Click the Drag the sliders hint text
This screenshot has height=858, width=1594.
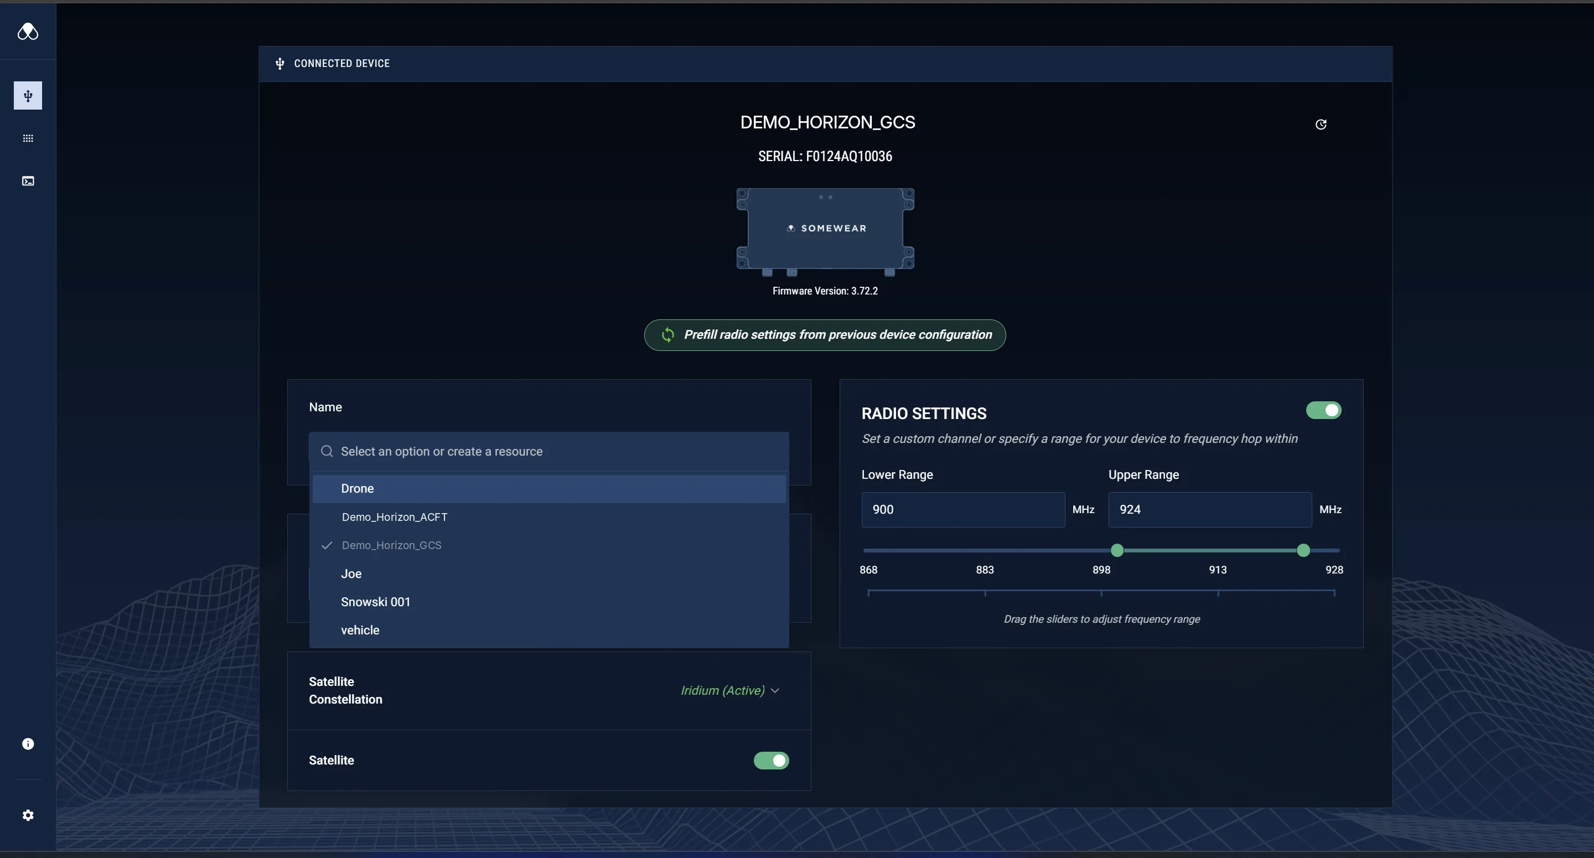1101,619
